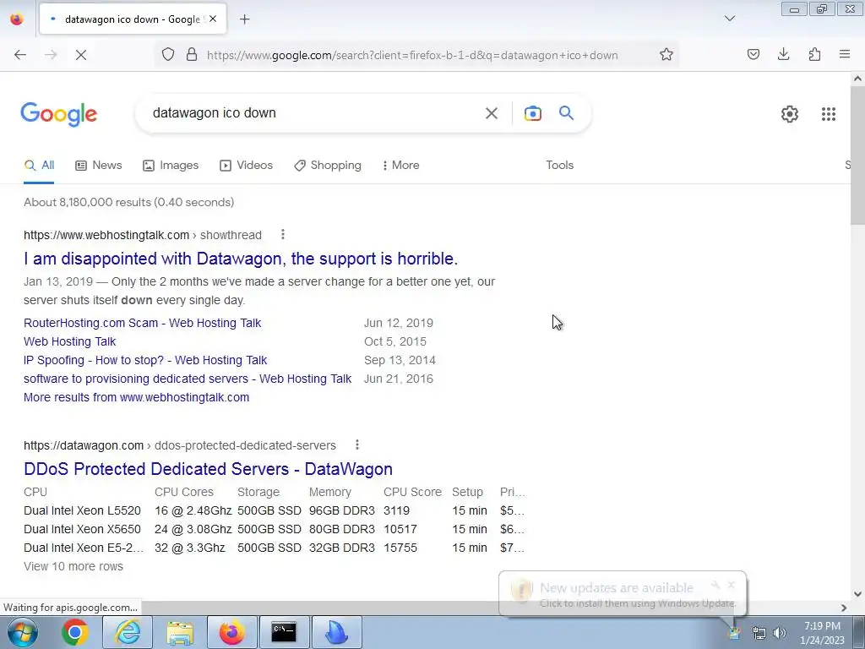Open options for datawagon.com result
The image size is (865, 649).
pyautogui.click(x=357, y=444)
